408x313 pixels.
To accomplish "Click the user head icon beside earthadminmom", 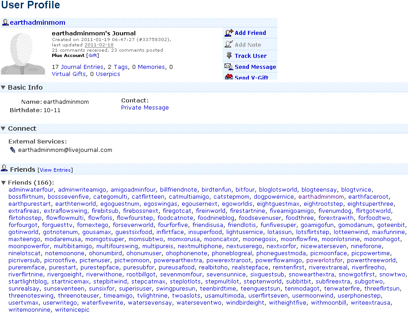I will pyautogui.click(x=5, y=23).
